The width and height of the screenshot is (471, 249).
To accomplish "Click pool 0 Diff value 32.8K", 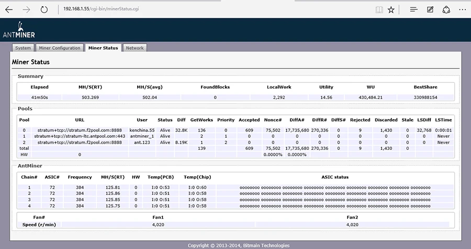I will tap(181, 130).
